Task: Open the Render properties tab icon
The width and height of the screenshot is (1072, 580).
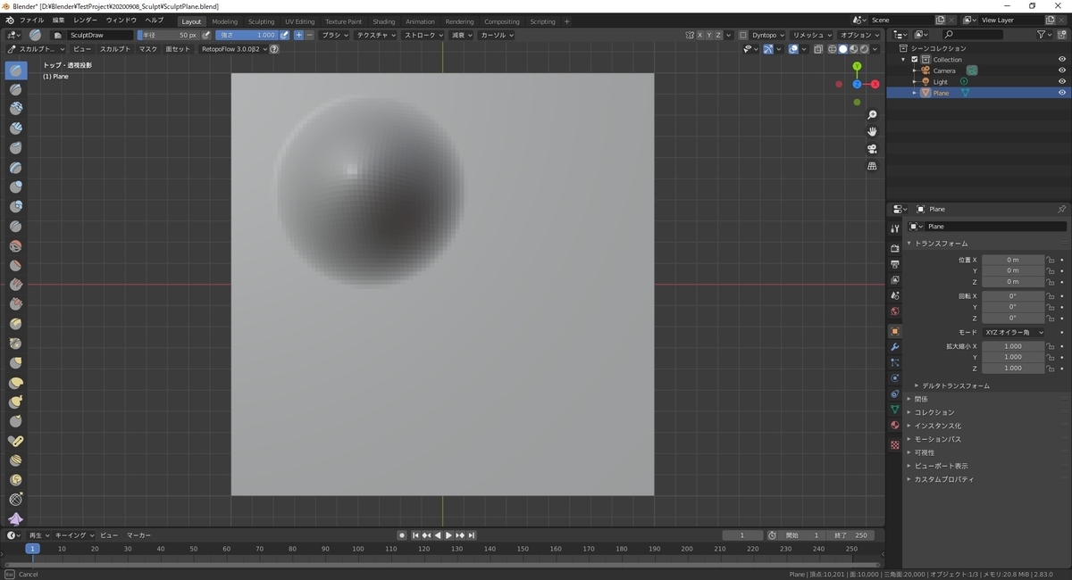Action: tap(894, 248)
